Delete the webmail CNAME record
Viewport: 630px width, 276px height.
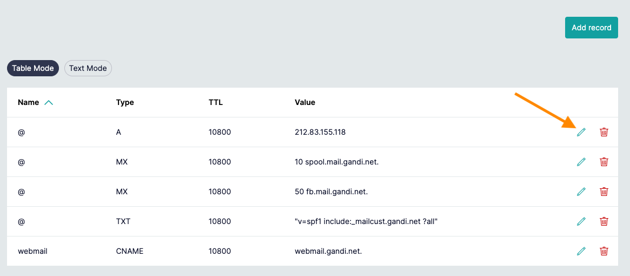pos(604,251)
